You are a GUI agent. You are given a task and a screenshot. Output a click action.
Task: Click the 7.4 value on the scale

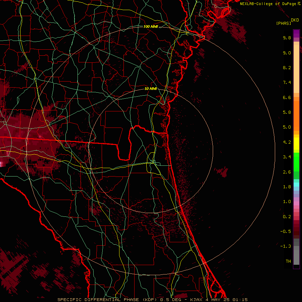(x=287, y=83)
